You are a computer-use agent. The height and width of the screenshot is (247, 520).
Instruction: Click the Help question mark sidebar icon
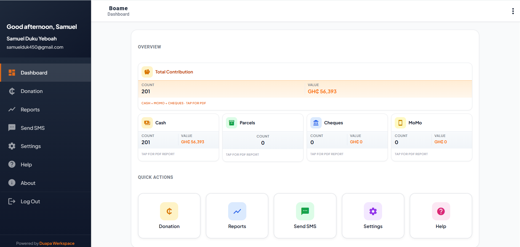click(x=12, y=164)
